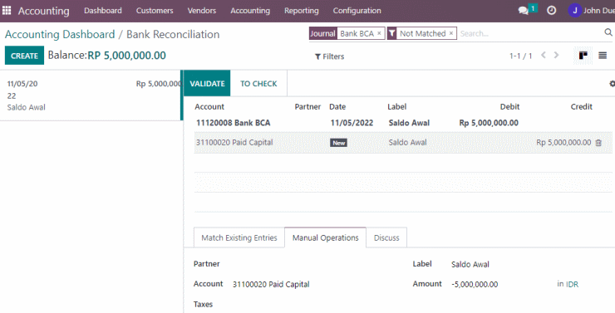Click the search magnifier icon

pos(608,33)
